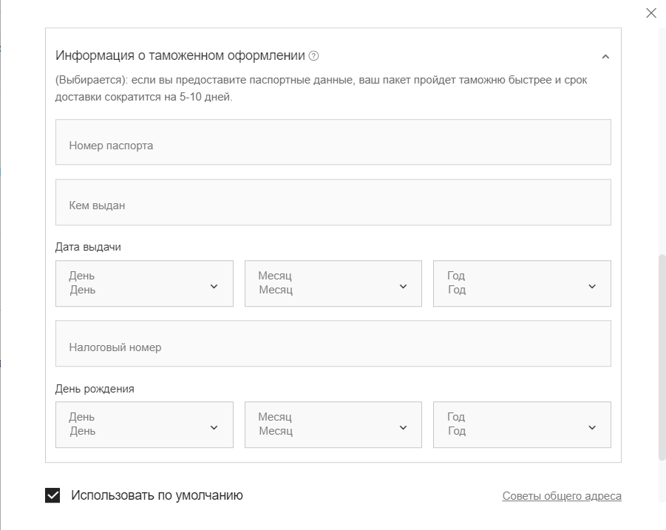The image size is (666, 530).
Task: Click the arrow icon in birthday Месяц field
Action: [403, 427]
